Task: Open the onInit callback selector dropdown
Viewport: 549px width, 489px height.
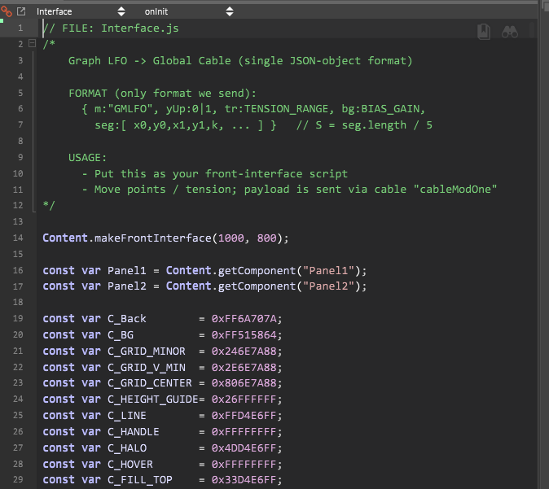Action: (188, 11)
